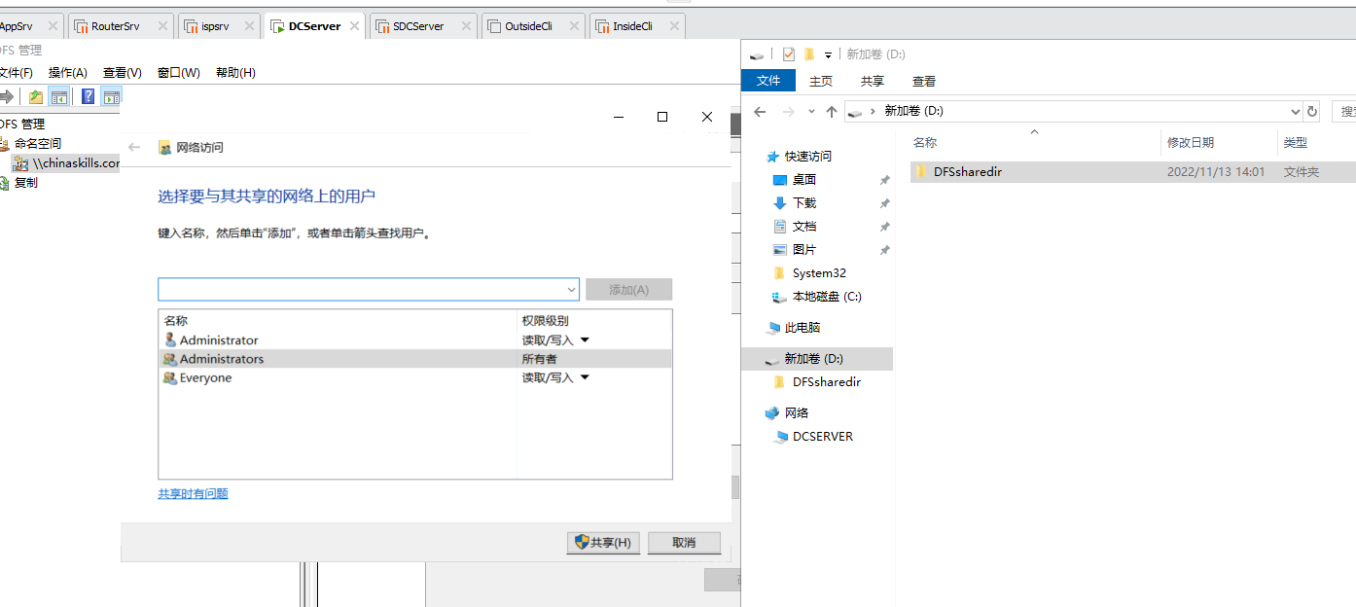Switch to the RouterSrv VM tab
The image size is (1356, 607).
[121, 26]
